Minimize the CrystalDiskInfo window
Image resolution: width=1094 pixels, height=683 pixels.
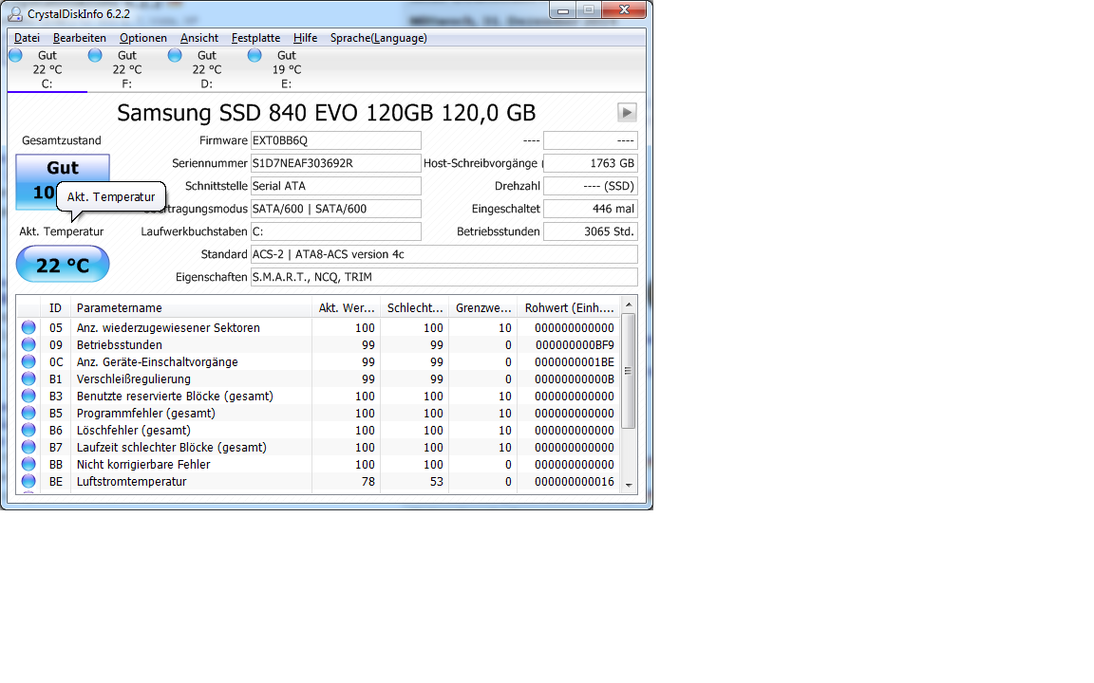pos(563,9)
